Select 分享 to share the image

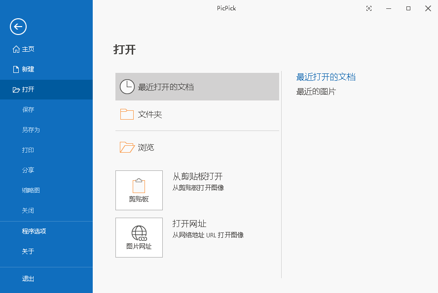(28, 170)
